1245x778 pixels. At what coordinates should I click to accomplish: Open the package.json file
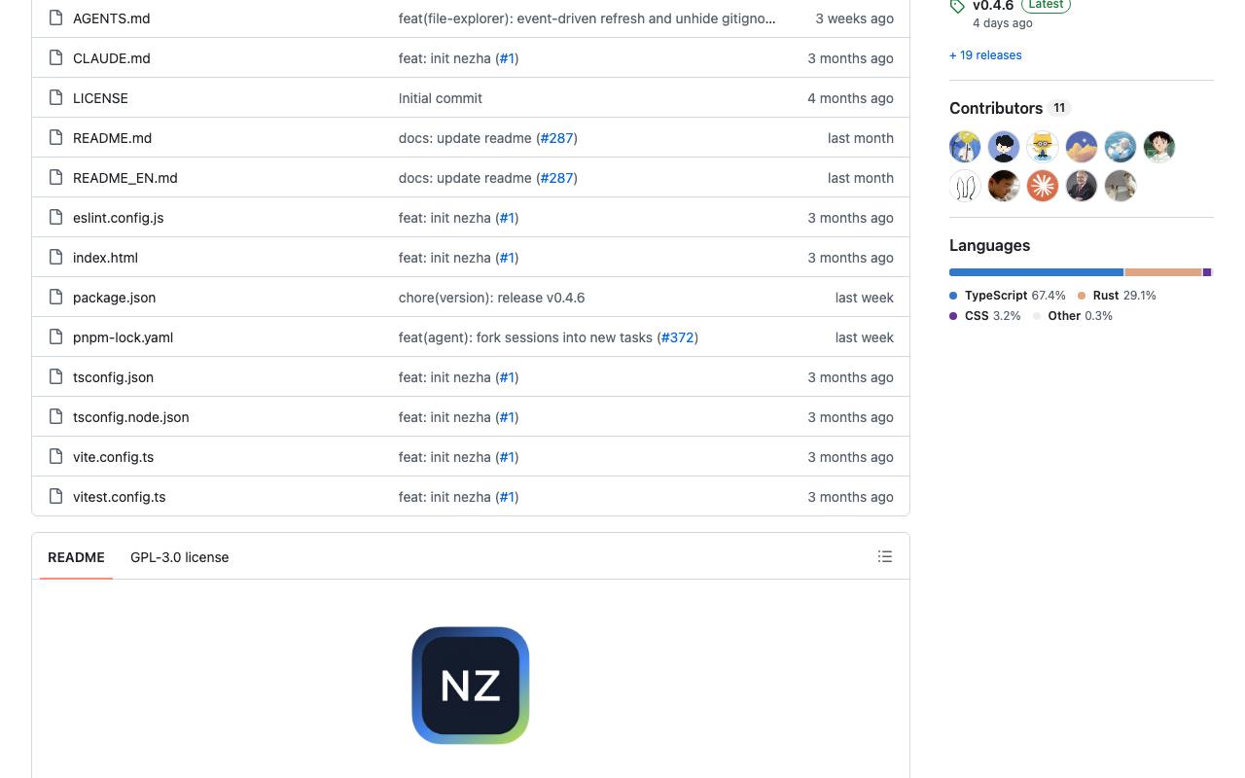(114, 298)
